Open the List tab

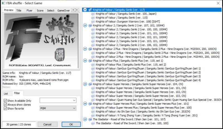pos(6,94)
